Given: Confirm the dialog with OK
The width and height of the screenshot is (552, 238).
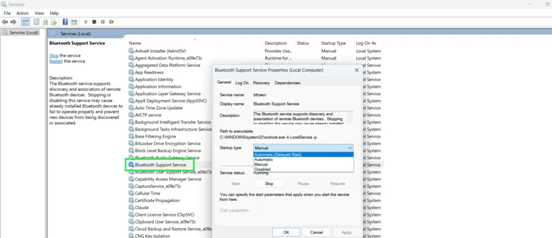Looking at the screenshot, I should coord(286,233).
